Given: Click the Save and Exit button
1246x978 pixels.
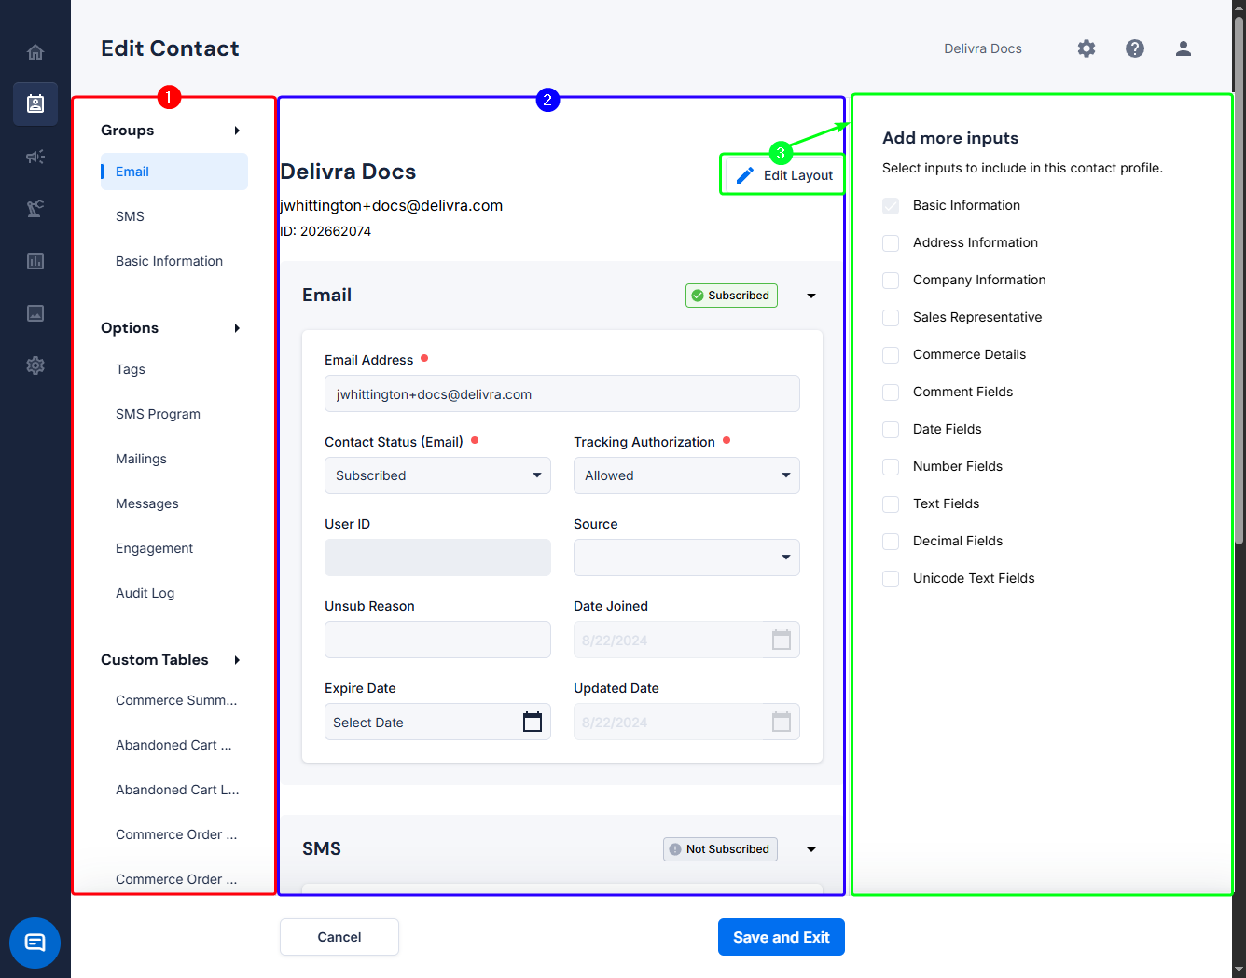Looking at the screenshot, I should 782,937.
